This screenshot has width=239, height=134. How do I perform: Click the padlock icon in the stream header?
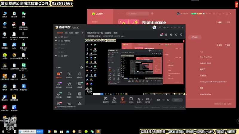pyautogui.click(x=166, y=35)
